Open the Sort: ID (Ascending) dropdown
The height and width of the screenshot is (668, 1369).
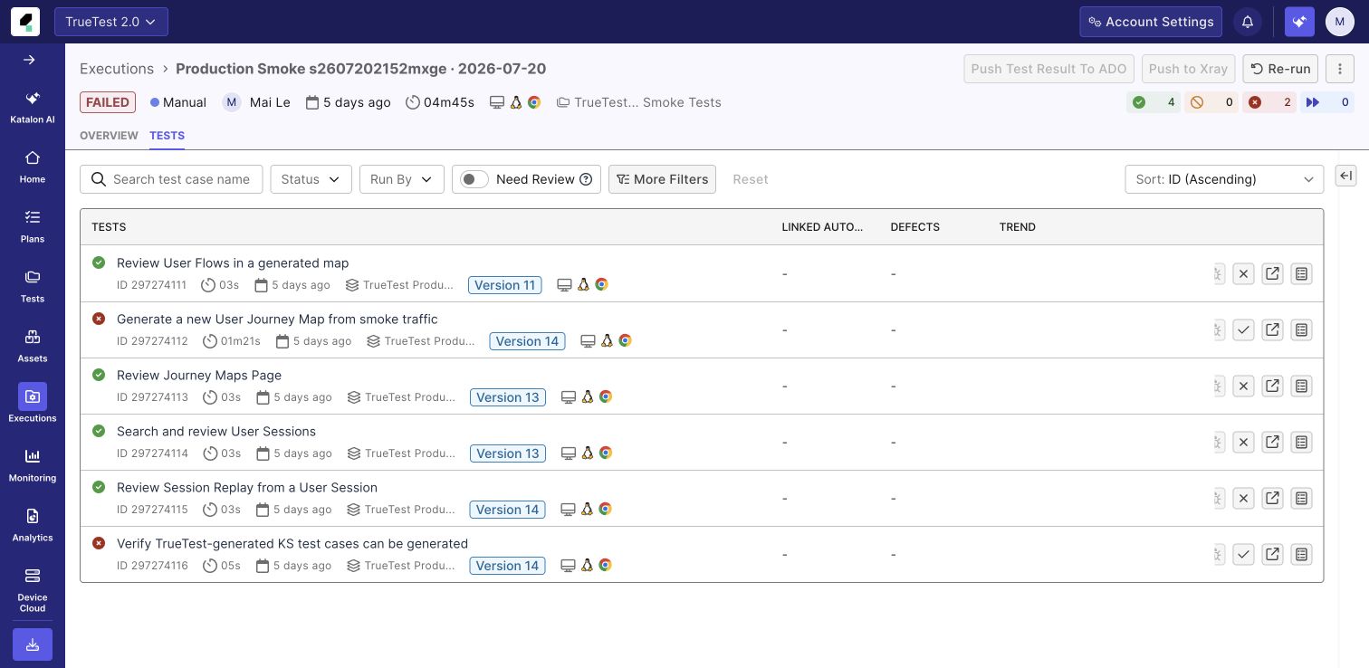pyautogui.click(x=1224, y=179)
